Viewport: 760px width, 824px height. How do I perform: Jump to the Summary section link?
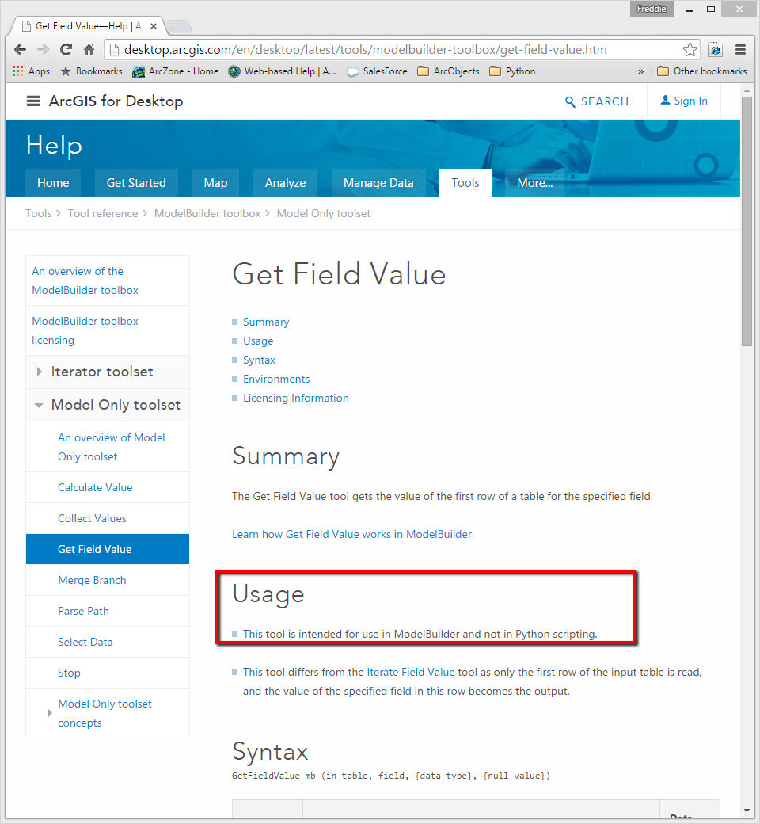coord(266,322)
